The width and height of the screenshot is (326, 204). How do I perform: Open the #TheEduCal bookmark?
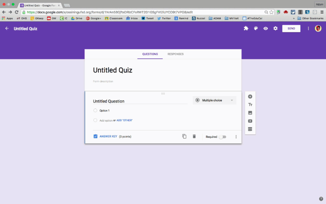(x=253, y=18)
